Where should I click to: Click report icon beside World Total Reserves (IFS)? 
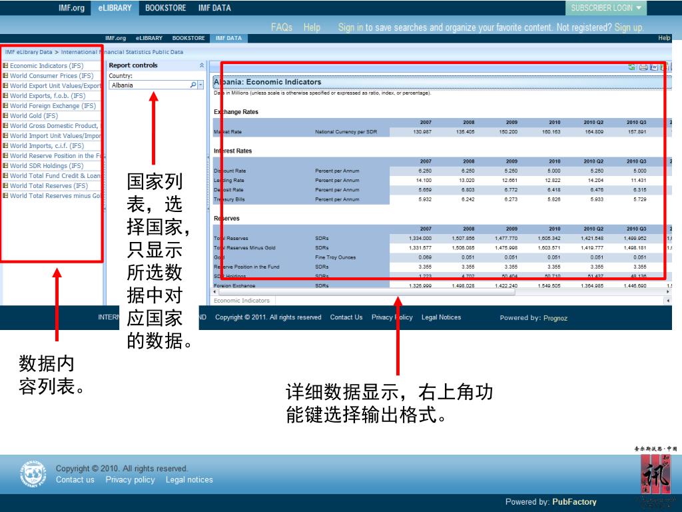point(5,185)
